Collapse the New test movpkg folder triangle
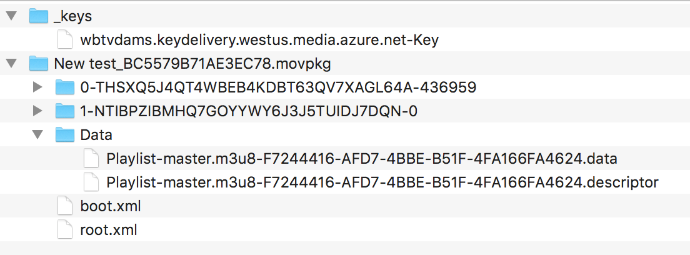The image size is (690, 255). tap(11, 64)
